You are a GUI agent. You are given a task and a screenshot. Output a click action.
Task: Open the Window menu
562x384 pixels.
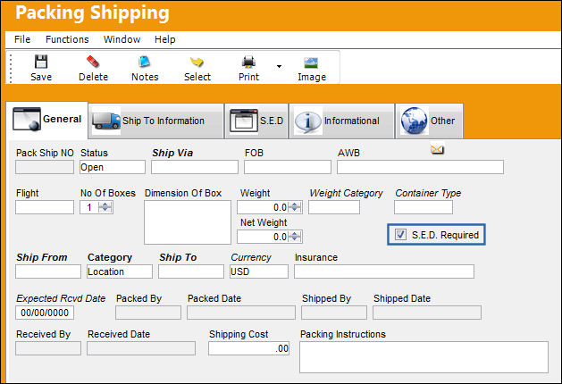(122, 39)
